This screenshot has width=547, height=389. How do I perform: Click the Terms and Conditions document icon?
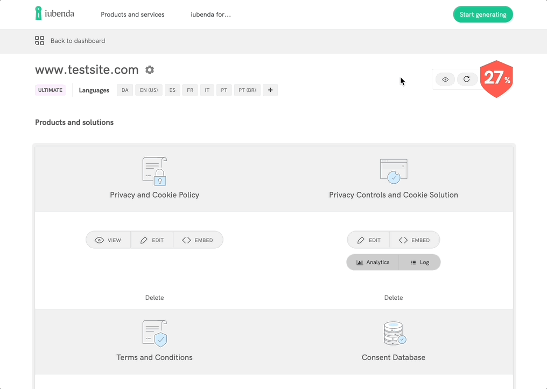point(155,333)
